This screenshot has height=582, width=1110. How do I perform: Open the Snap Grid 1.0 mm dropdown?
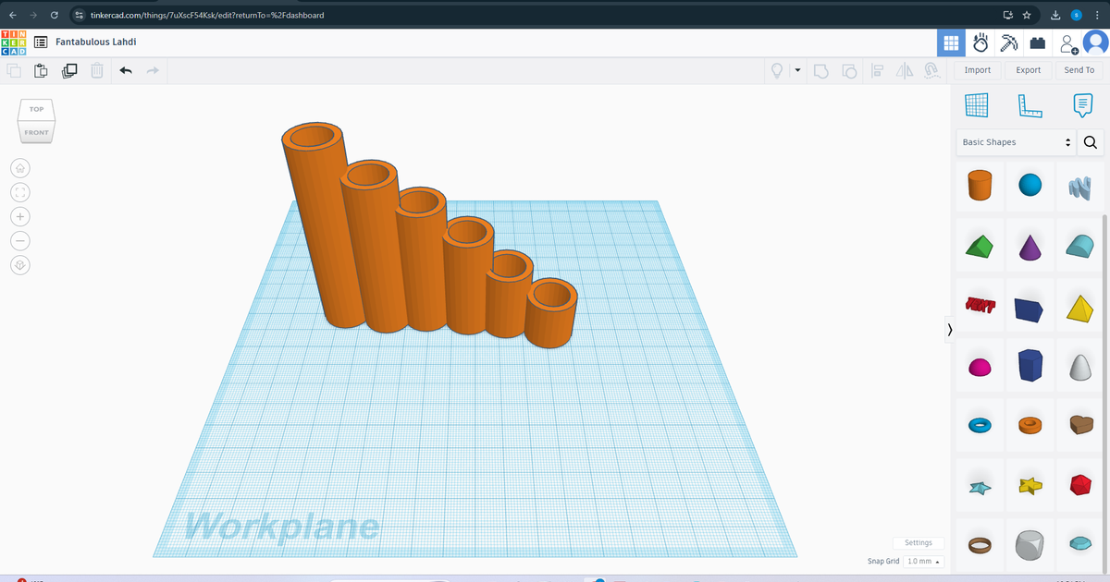(924, 562)
